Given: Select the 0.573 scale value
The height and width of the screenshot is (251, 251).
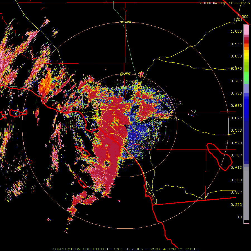Looking at the screenshot, I should [236, 131].
